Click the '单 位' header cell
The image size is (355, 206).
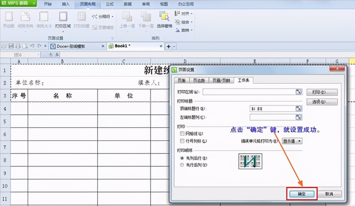124,96
